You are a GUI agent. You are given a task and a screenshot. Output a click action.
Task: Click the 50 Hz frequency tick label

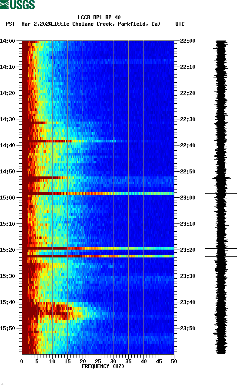174,362
